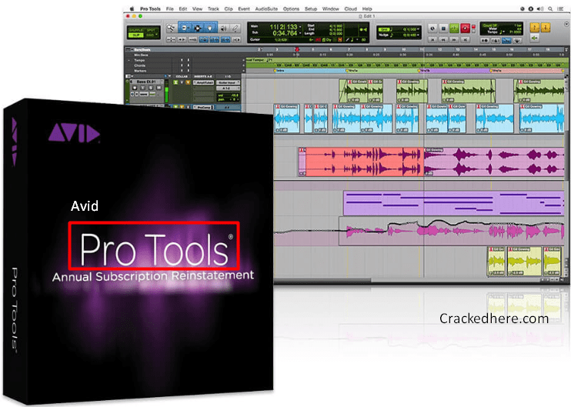Select the Selector tool icon

pyautogui.click(x=198, y=28)
